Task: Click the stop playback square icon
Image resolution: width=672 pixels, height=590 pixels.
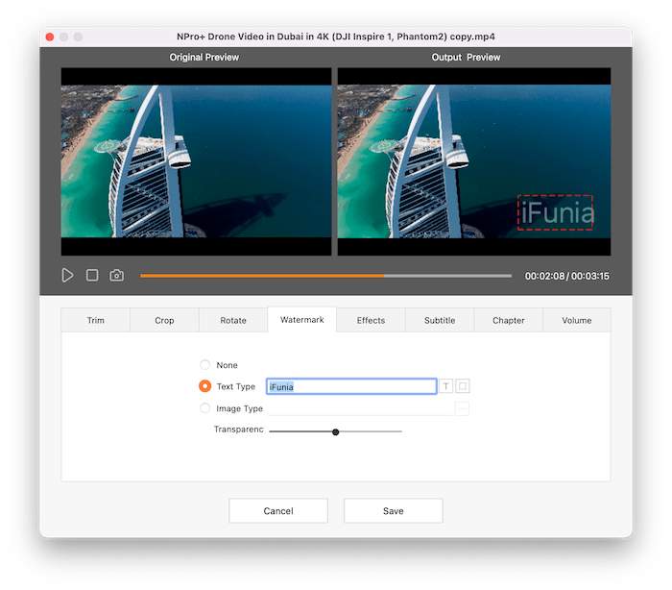Action: coord(92,276)
